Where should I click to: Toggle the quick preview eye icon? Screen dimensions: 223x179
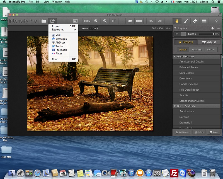[130, 21]
